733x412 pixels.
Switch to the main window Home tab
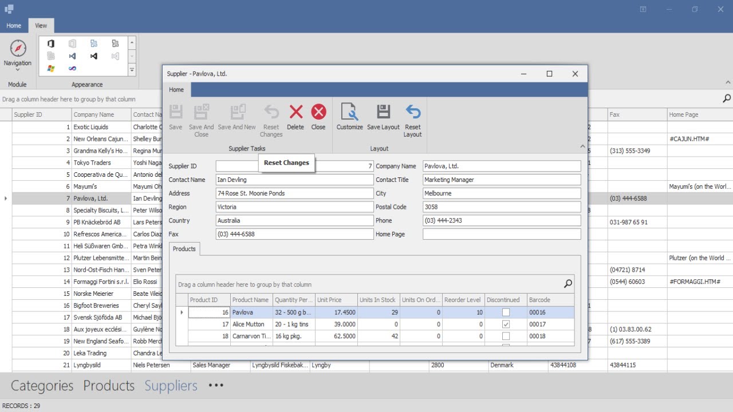[x=14, y=26]
